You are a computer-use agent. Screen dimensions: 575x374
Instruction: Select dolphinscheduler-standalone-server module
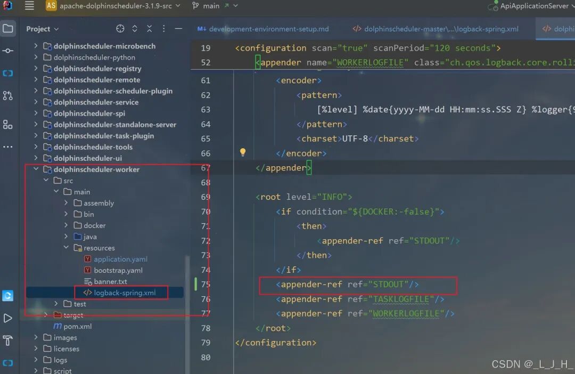115,125
